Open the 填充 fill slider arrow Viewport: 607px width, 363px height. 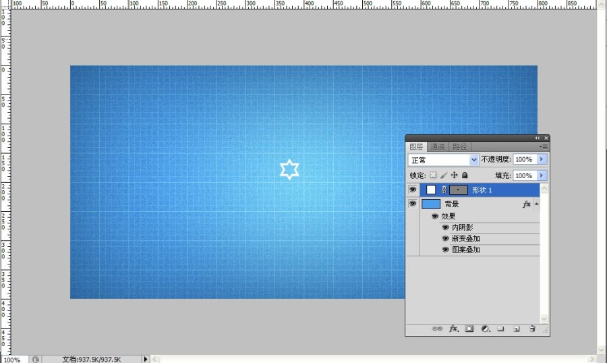542,175
